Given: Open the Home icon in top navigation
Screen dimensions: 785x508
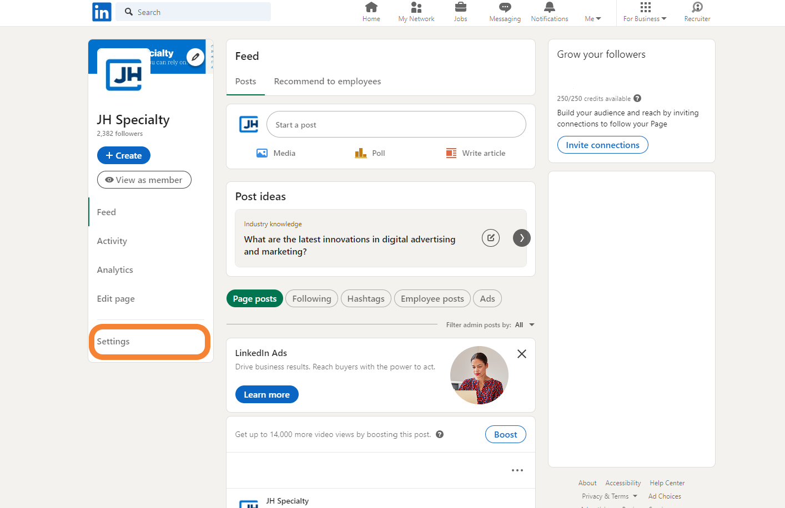Looking at the screenshot, I should 371,7.
